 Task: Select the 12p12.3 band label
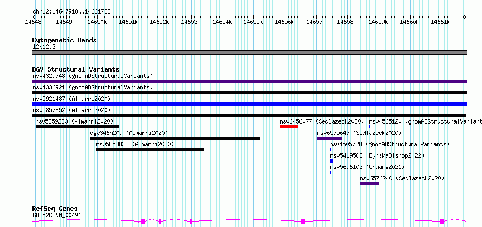click(44, 47)
